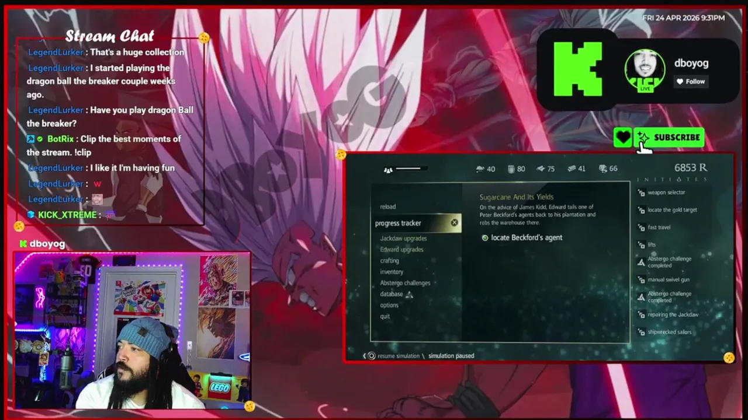Image resolution: width=748 pixels, height=420 pixels.
Task: Click the green heart button beside Subscribe
Action: 623,138
